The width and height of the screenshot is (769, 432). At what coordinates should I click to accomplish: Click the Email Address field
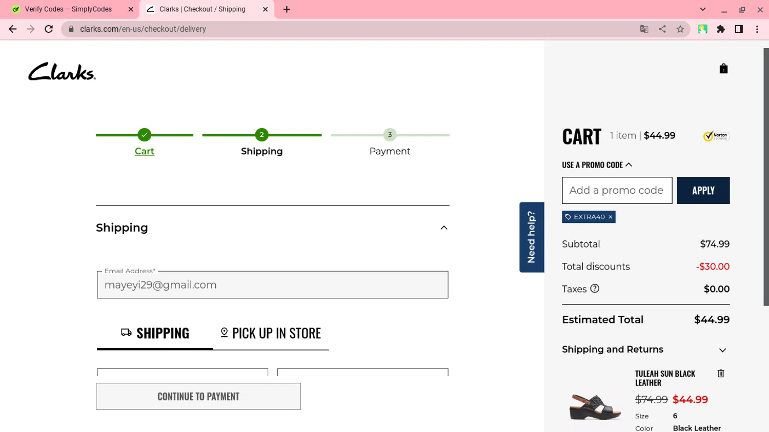click(x=273, y=285)
